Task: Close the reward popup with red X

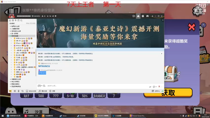Action: [192, 27]
